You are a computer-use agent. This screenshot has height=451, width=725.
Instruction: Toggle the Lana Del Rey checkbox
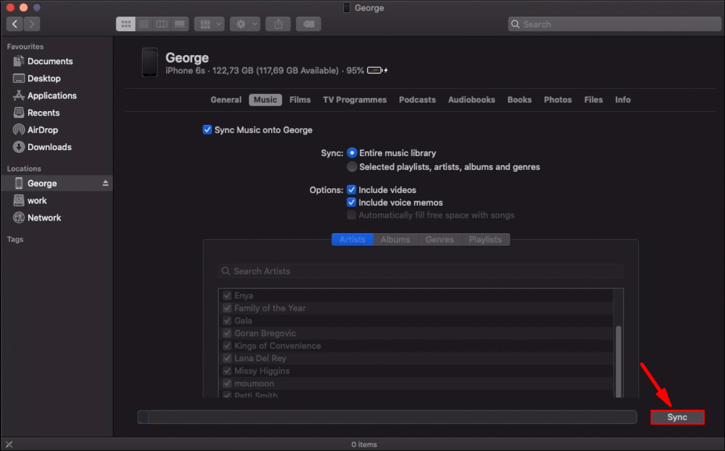(227, 359)
